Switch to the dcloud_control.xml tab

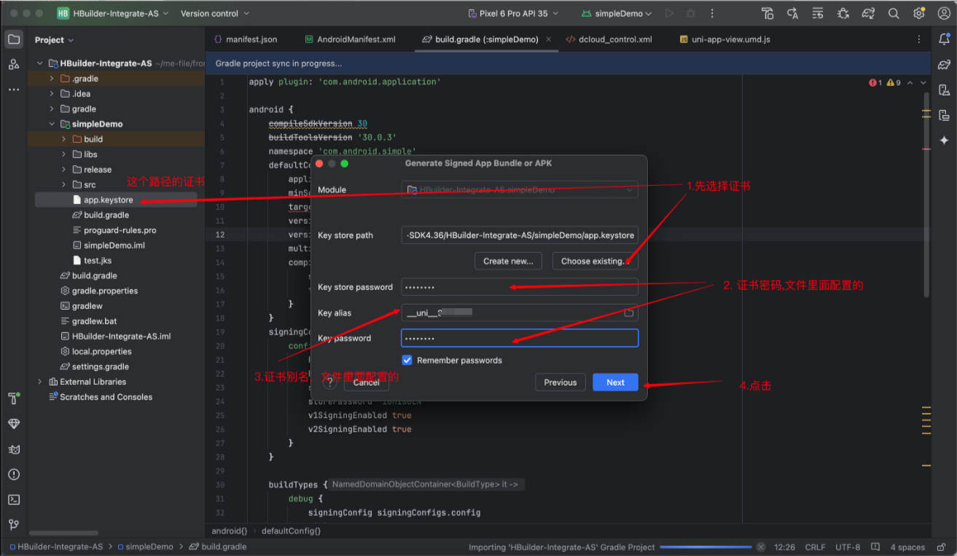[x=609, y=39]
